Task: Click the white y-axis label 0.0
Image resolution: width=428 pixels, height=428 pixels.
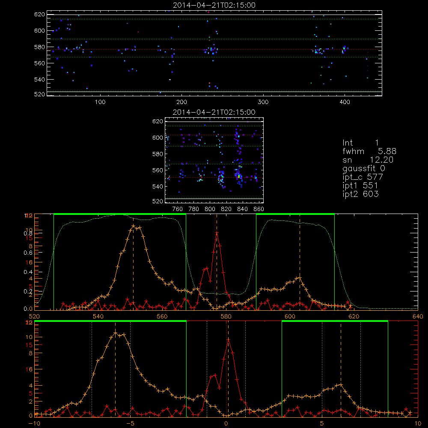Action: 28,309
